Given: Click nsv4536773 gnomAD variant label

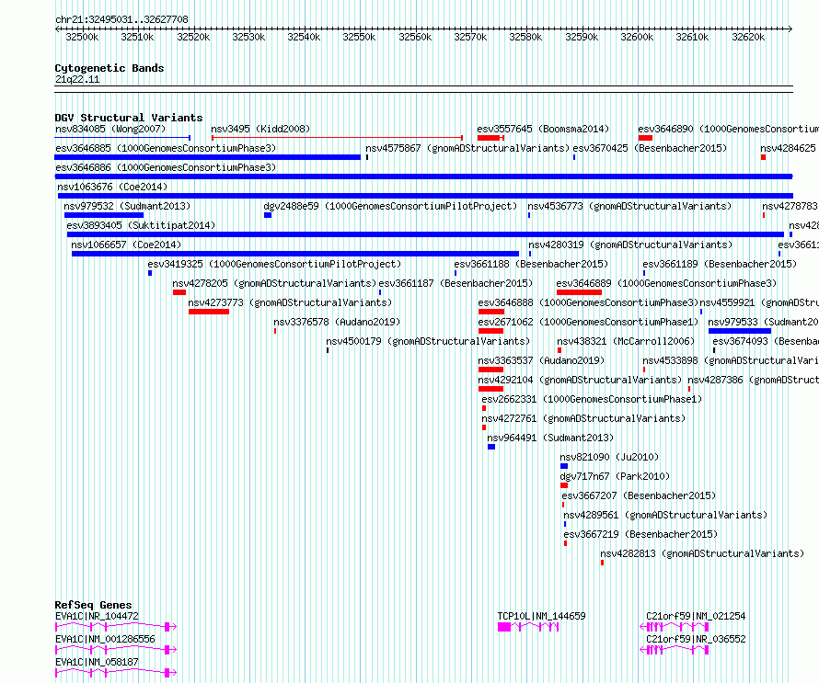Looking at the screenshot, I should 629,206.
